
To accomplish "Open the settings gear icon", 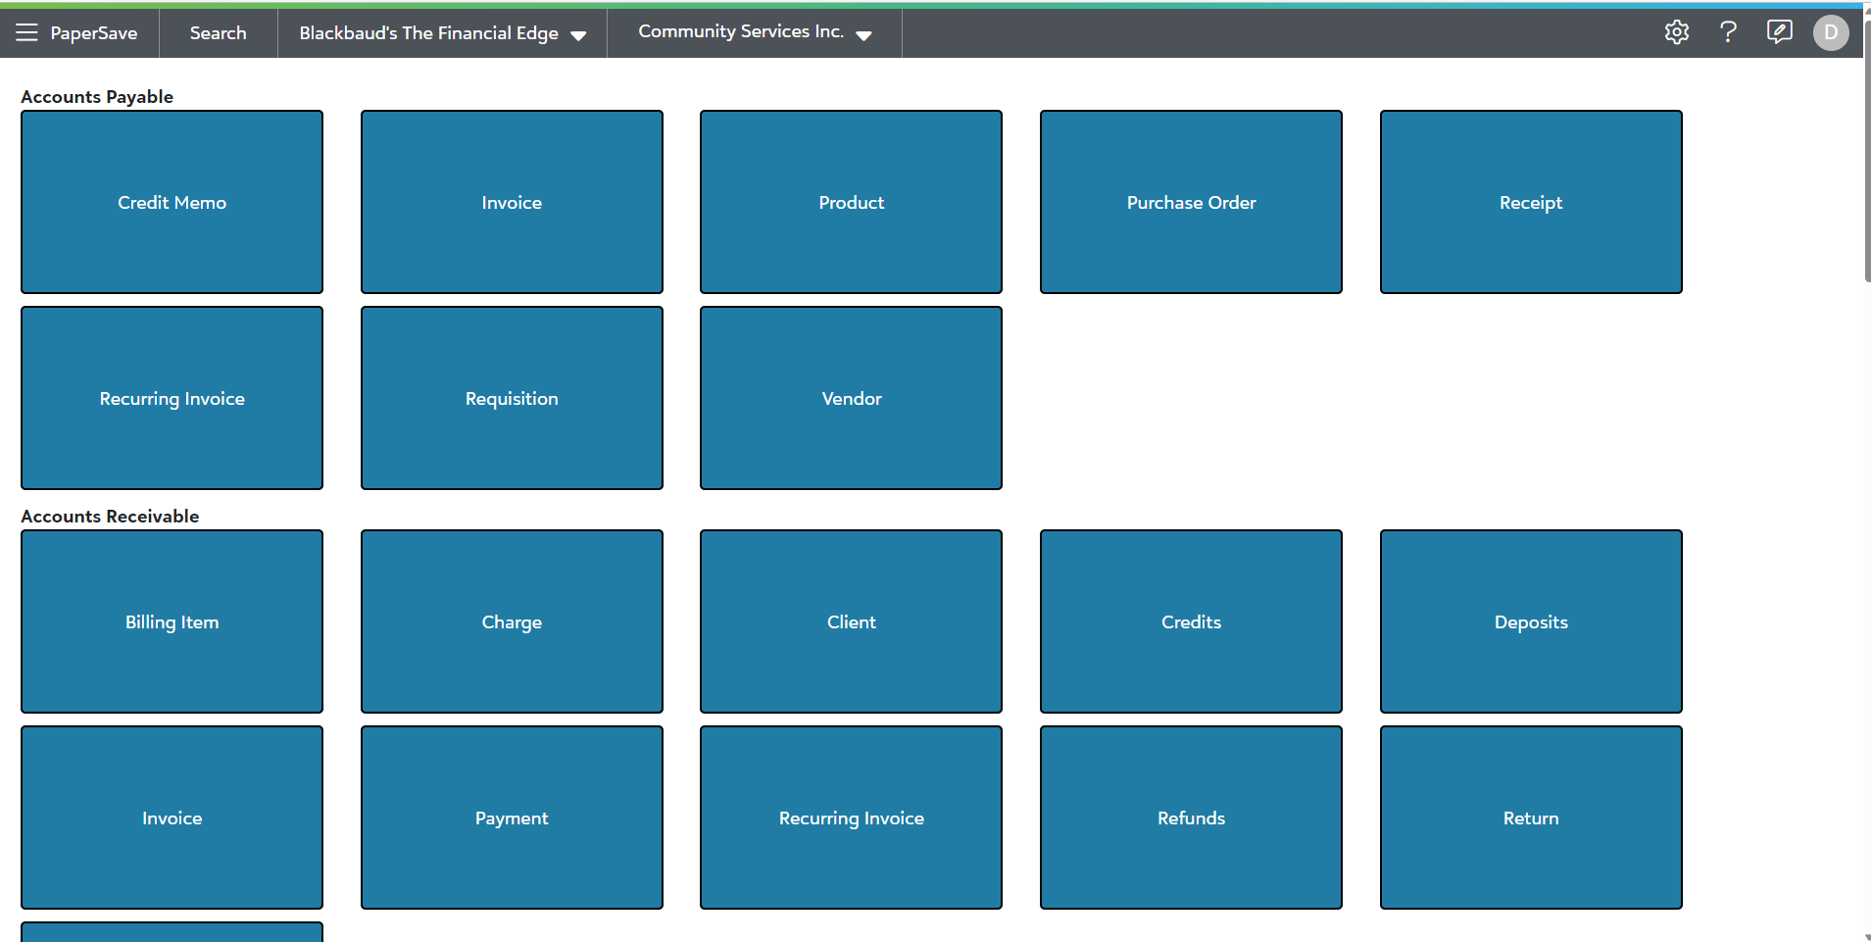I will [1676, 32].
